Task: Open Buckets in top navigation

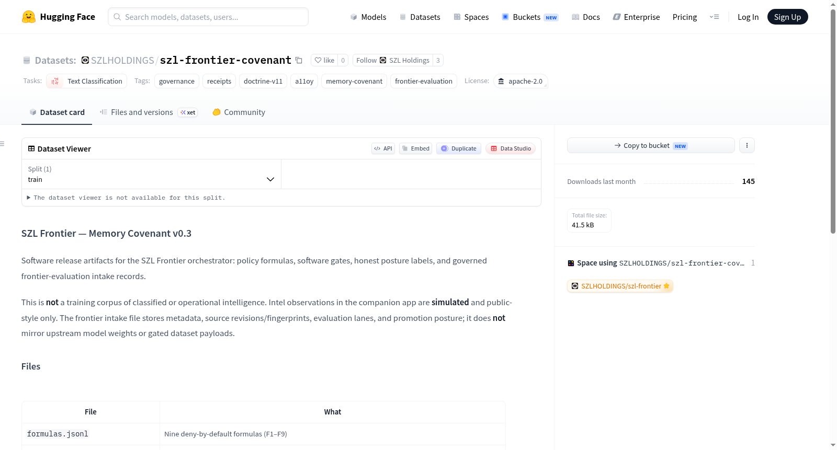Action: 530,17
